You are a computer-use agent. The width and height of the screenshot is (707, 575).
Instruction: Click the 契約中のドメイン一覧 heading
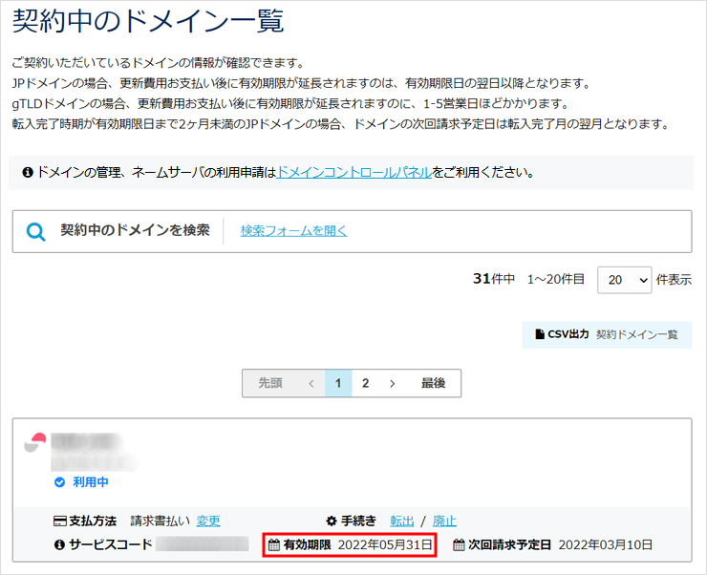click(x=148, y=21)
